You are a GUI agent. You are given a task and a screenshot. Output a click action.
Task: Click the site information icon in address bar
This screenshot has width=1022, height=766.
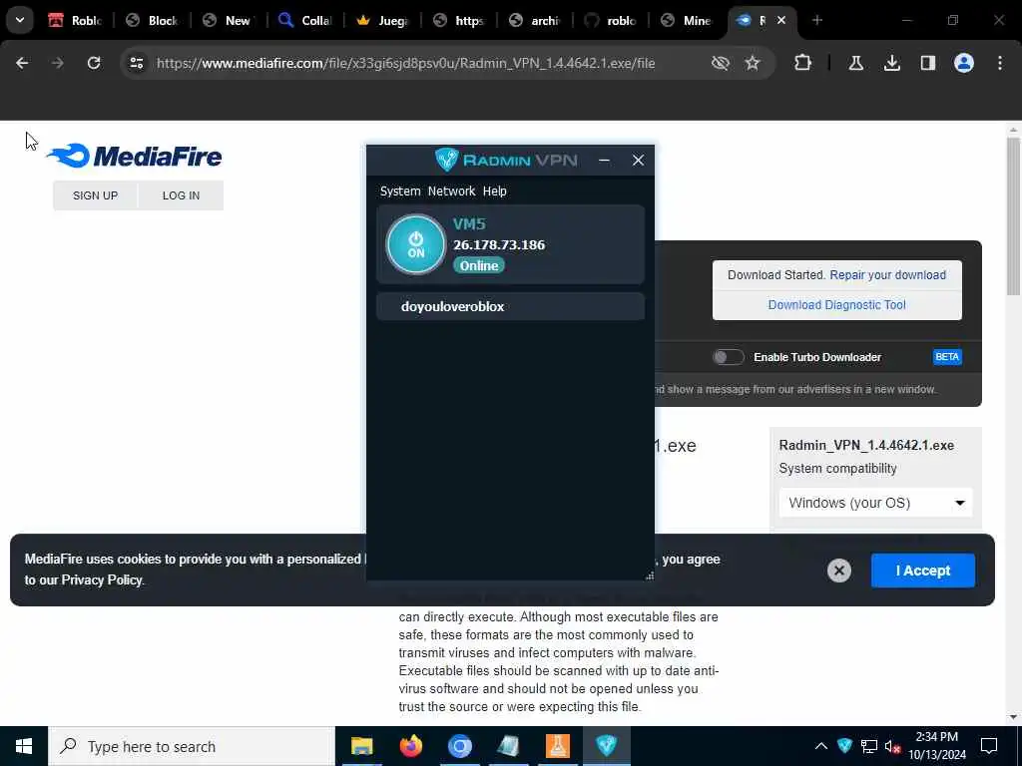click(136, 63)
